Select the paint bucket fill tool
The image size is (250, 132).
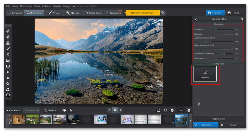coord(8,84)
